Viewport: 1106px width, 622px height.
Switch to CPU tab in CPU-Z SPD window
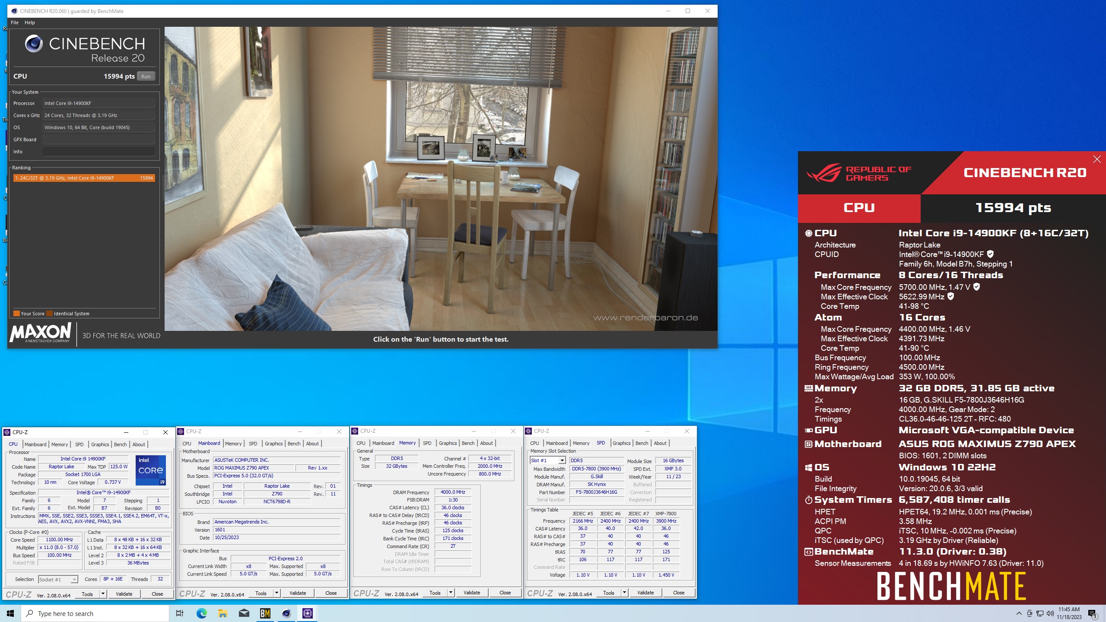click(534, 443)
